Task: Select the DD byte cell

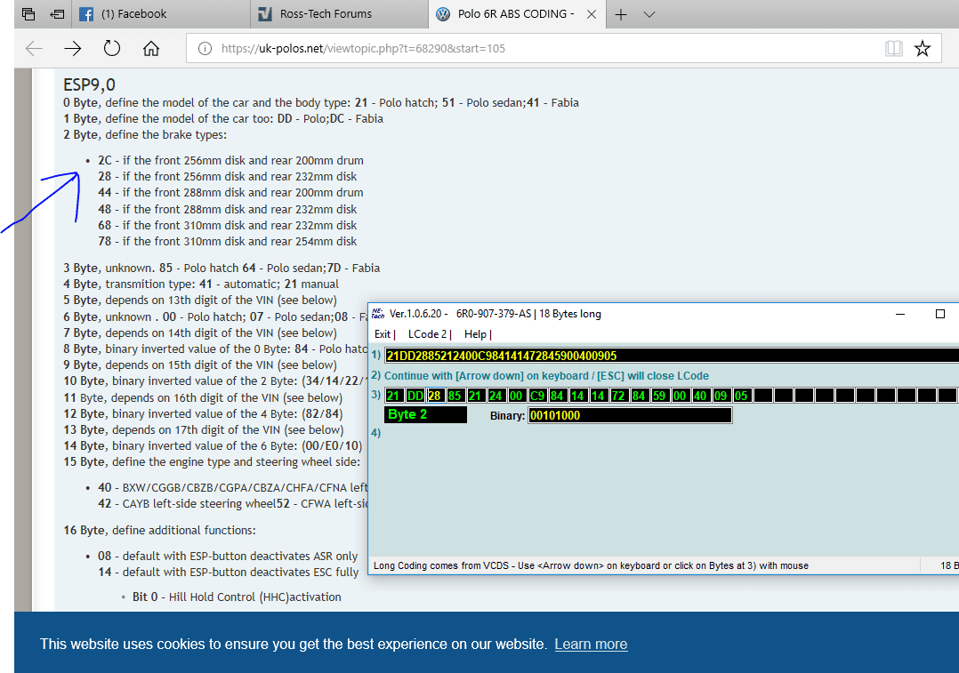Action: tap(415, 396)
